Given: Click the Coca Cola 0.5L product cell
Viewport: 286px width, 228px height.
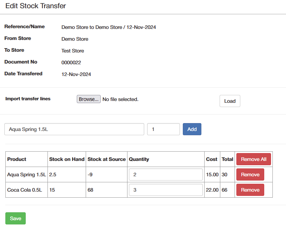Looking at the screenshot, I should 25,190.
